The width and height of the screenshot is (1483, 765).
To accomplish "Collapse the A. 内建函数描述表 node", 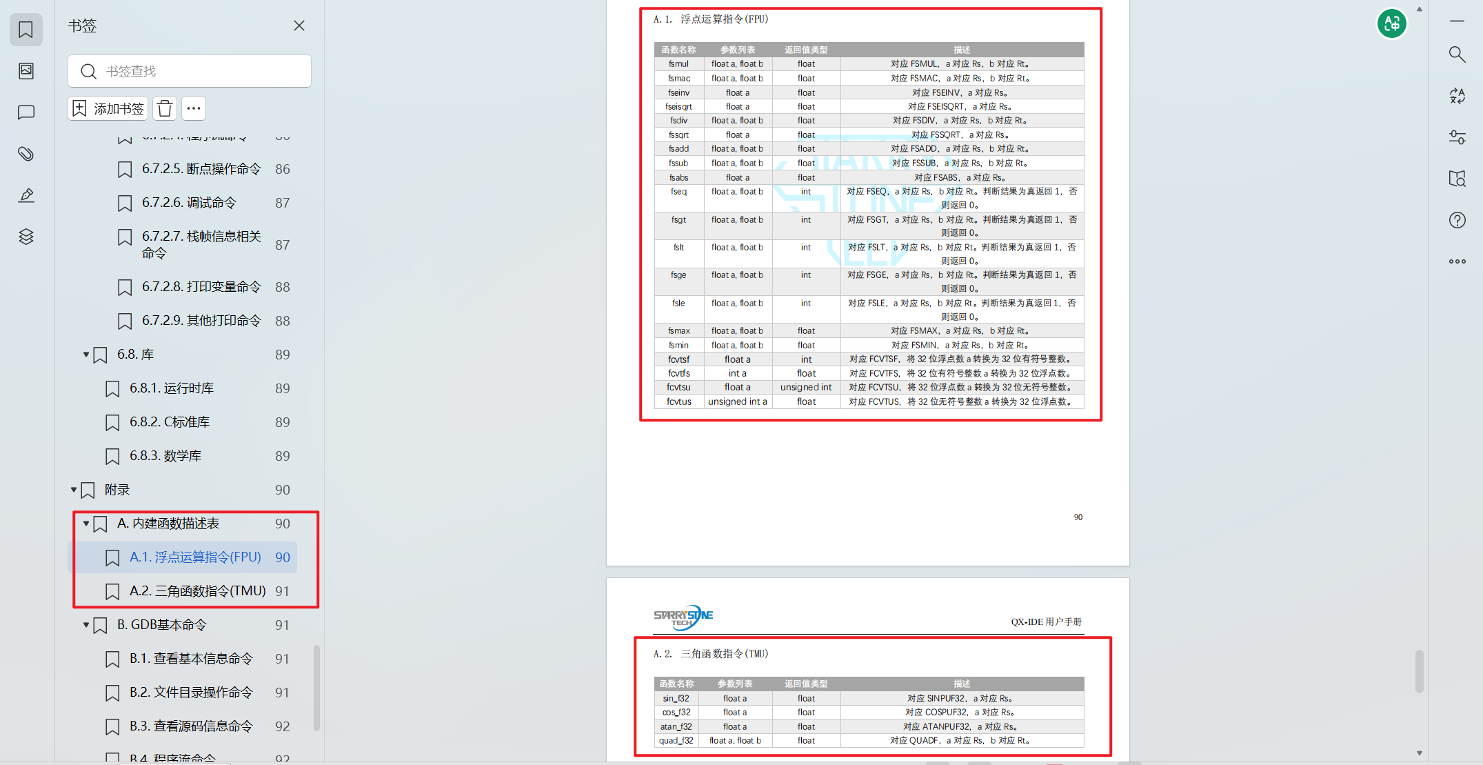I will pos(86,524).
